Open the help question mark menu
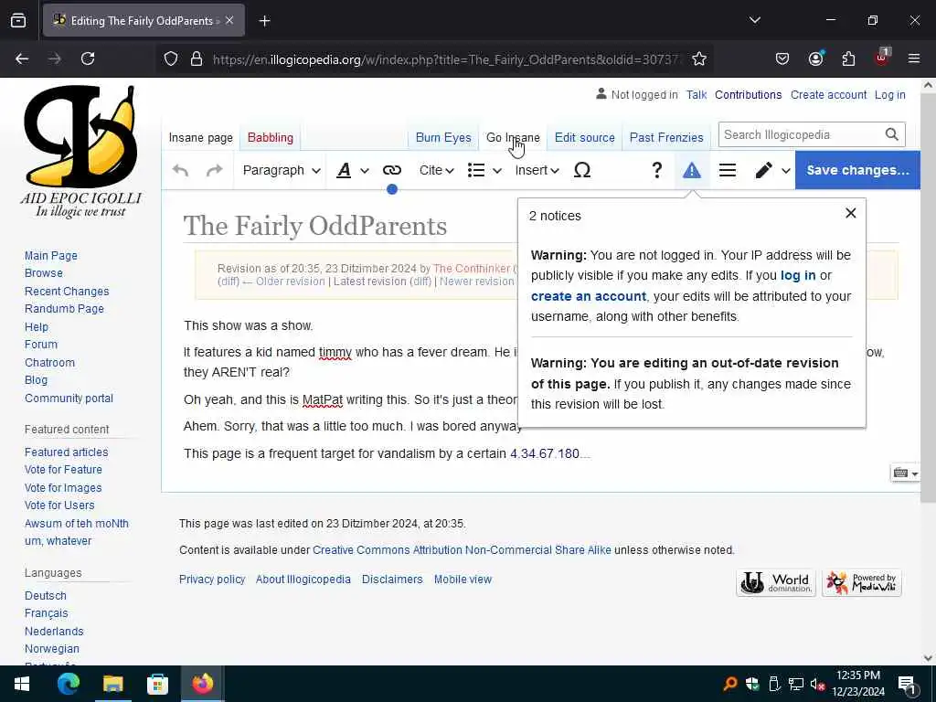 tap(656, 171)
